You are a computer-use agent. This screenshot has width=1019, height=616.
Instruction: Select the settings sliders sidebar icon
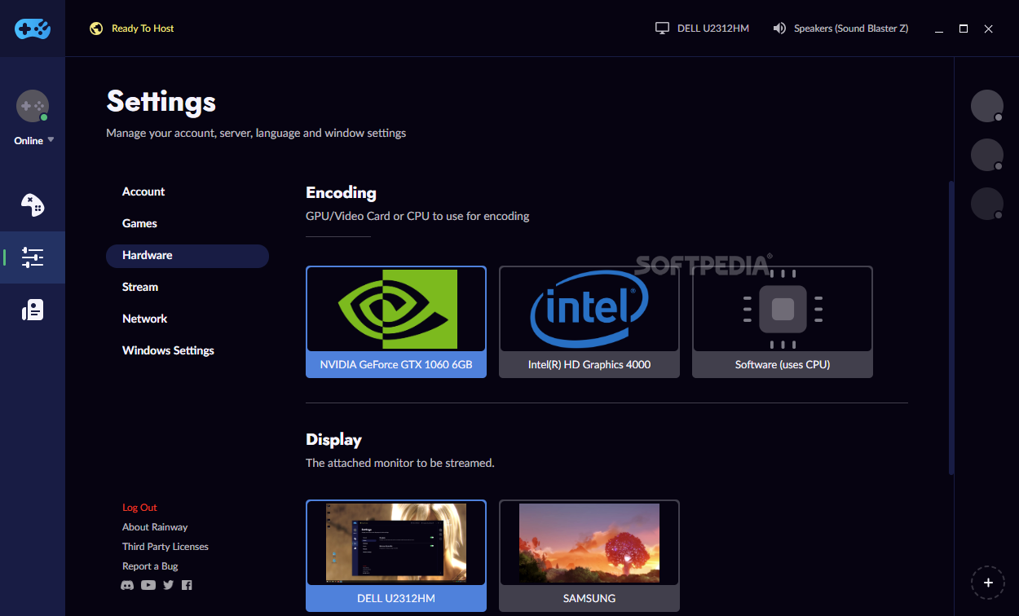(33, 257)
